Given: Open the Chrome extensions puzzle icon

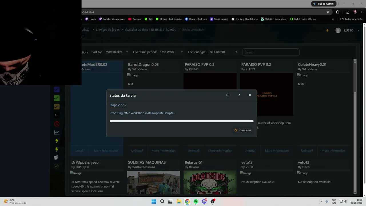Looking at the screenshot, I should [x=338, y=12].
